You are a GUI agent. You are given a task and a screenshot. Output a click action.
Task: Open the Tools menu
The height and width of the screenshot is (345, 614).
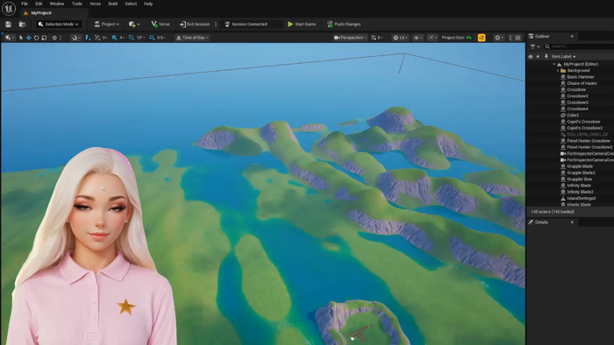(x=77, y=4)
